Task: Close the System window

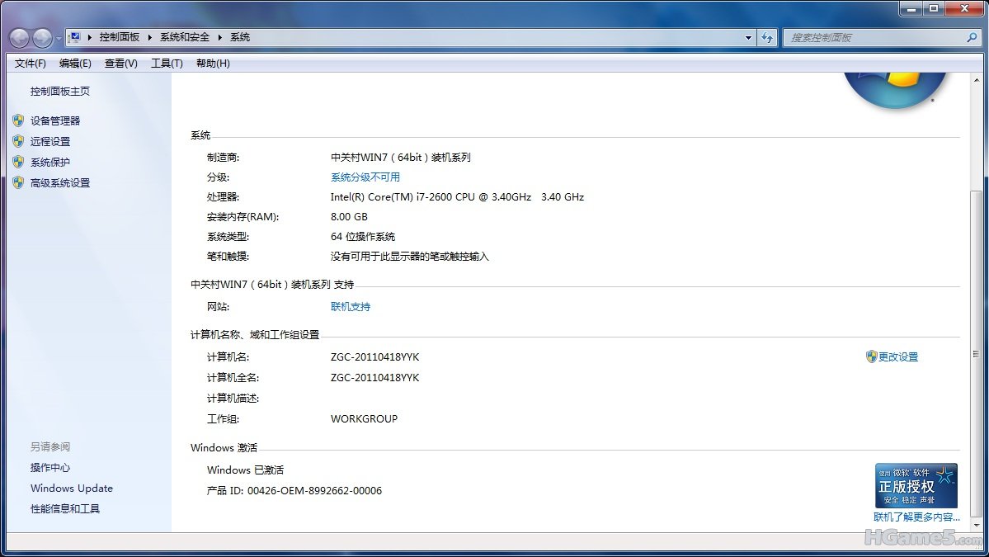Action: [964, 8]
